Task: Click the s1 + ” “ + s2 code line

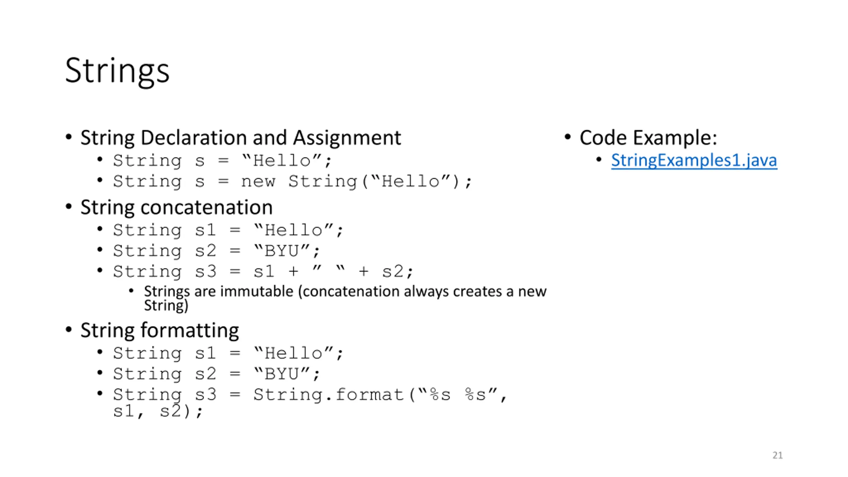Action: [263, 272]
